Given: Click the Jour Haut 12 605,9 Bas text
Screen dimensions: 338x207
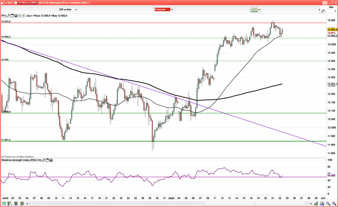Looking at the screenshot, I should point(47,16).
